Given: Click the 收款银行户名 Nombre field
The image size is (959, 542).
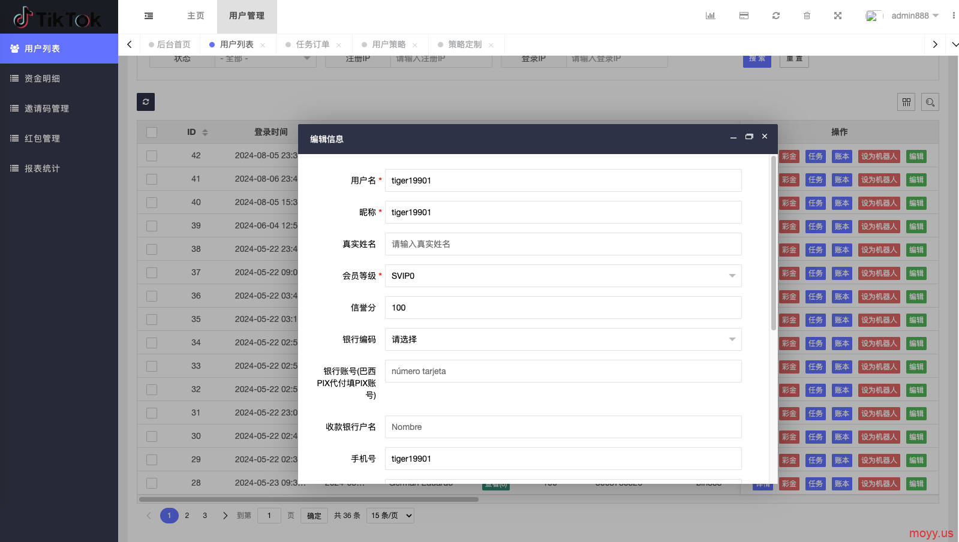Looking at the screenshot, I should pos(563,427).
